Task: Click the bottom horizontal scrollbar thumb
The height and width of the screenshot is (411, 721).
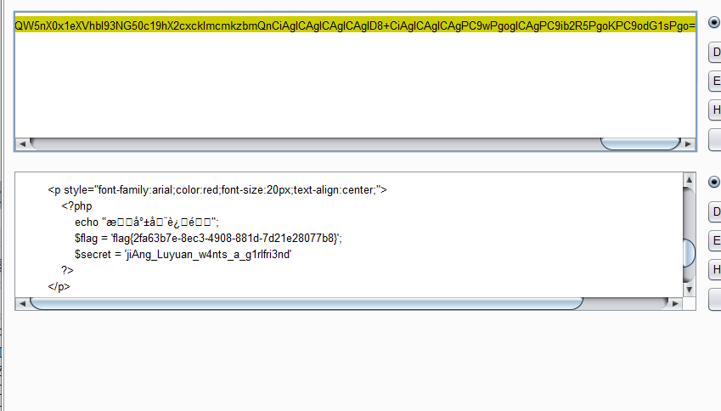Action: 306,303
